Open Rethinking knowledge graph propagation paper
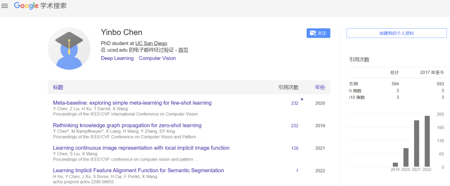The image size is (450, 186). tap(127, 125)
